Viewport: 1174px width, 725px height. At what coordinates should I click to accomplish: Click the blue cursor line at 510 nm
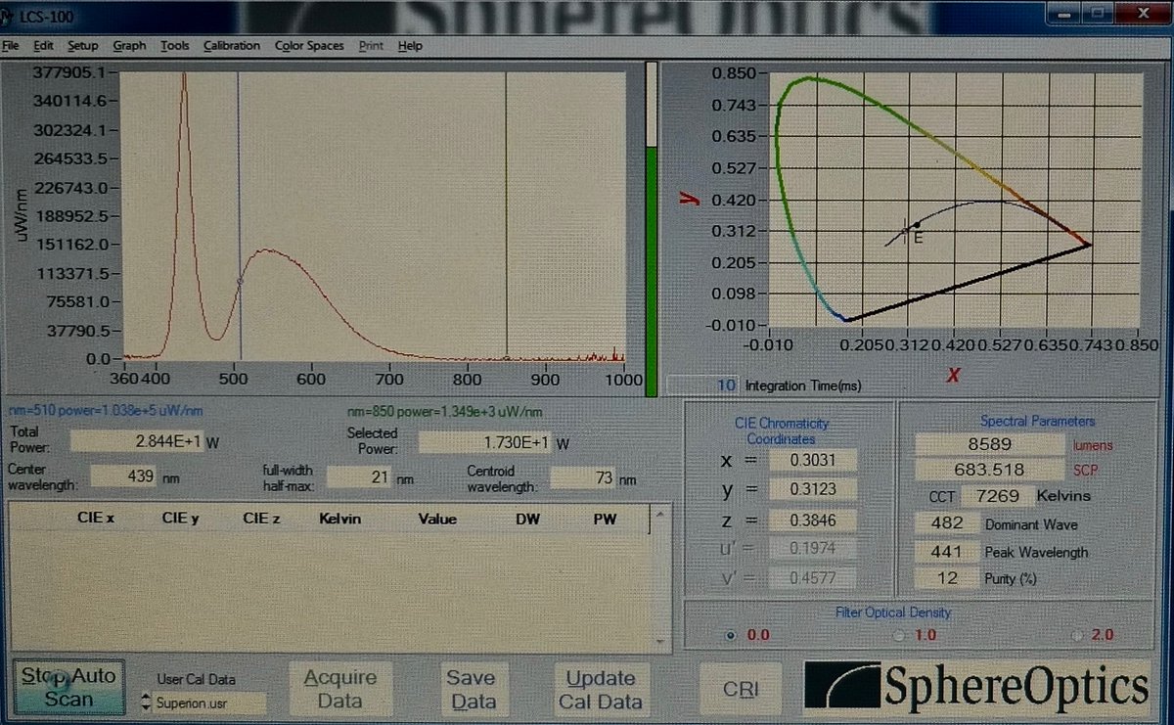point(240,215)
